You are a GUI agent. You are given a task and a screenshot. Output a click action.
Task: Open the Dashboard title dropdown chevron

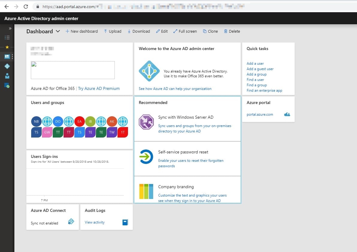[x=58, y=31]
